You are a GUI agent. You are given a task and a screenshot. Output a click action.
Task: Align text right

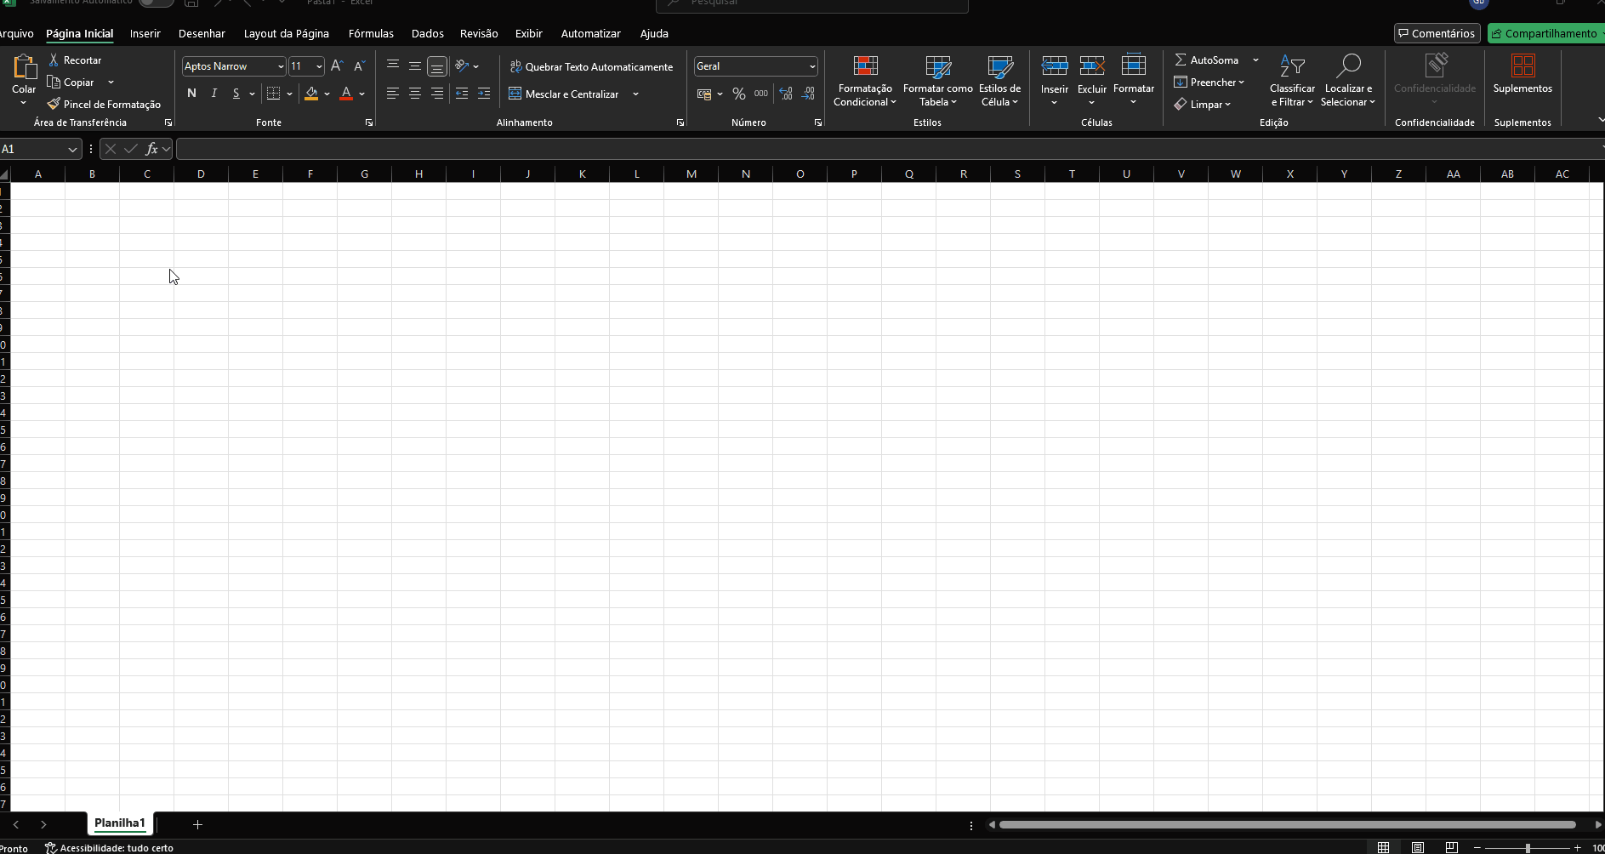[x=436, y=94]
